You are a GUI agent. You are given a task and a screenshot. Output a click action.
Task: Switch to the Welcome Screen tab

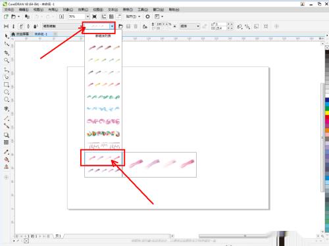click(20, 34)
